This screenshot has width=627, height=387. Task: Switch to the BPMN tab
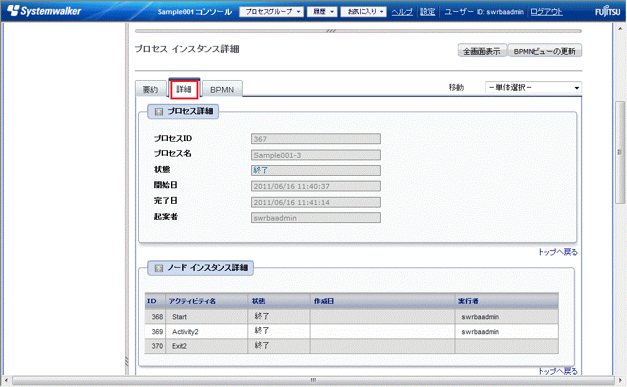coord(222,89)
